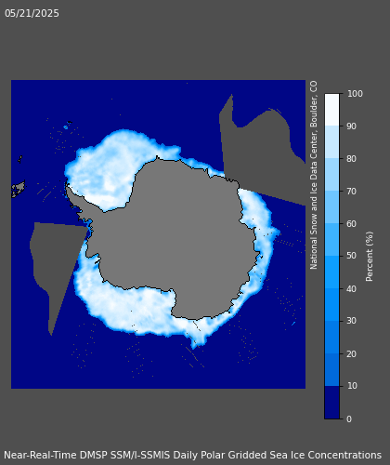Click the 60-70 percent light blue band
The image size is (390, 465).
pos(331,207)
